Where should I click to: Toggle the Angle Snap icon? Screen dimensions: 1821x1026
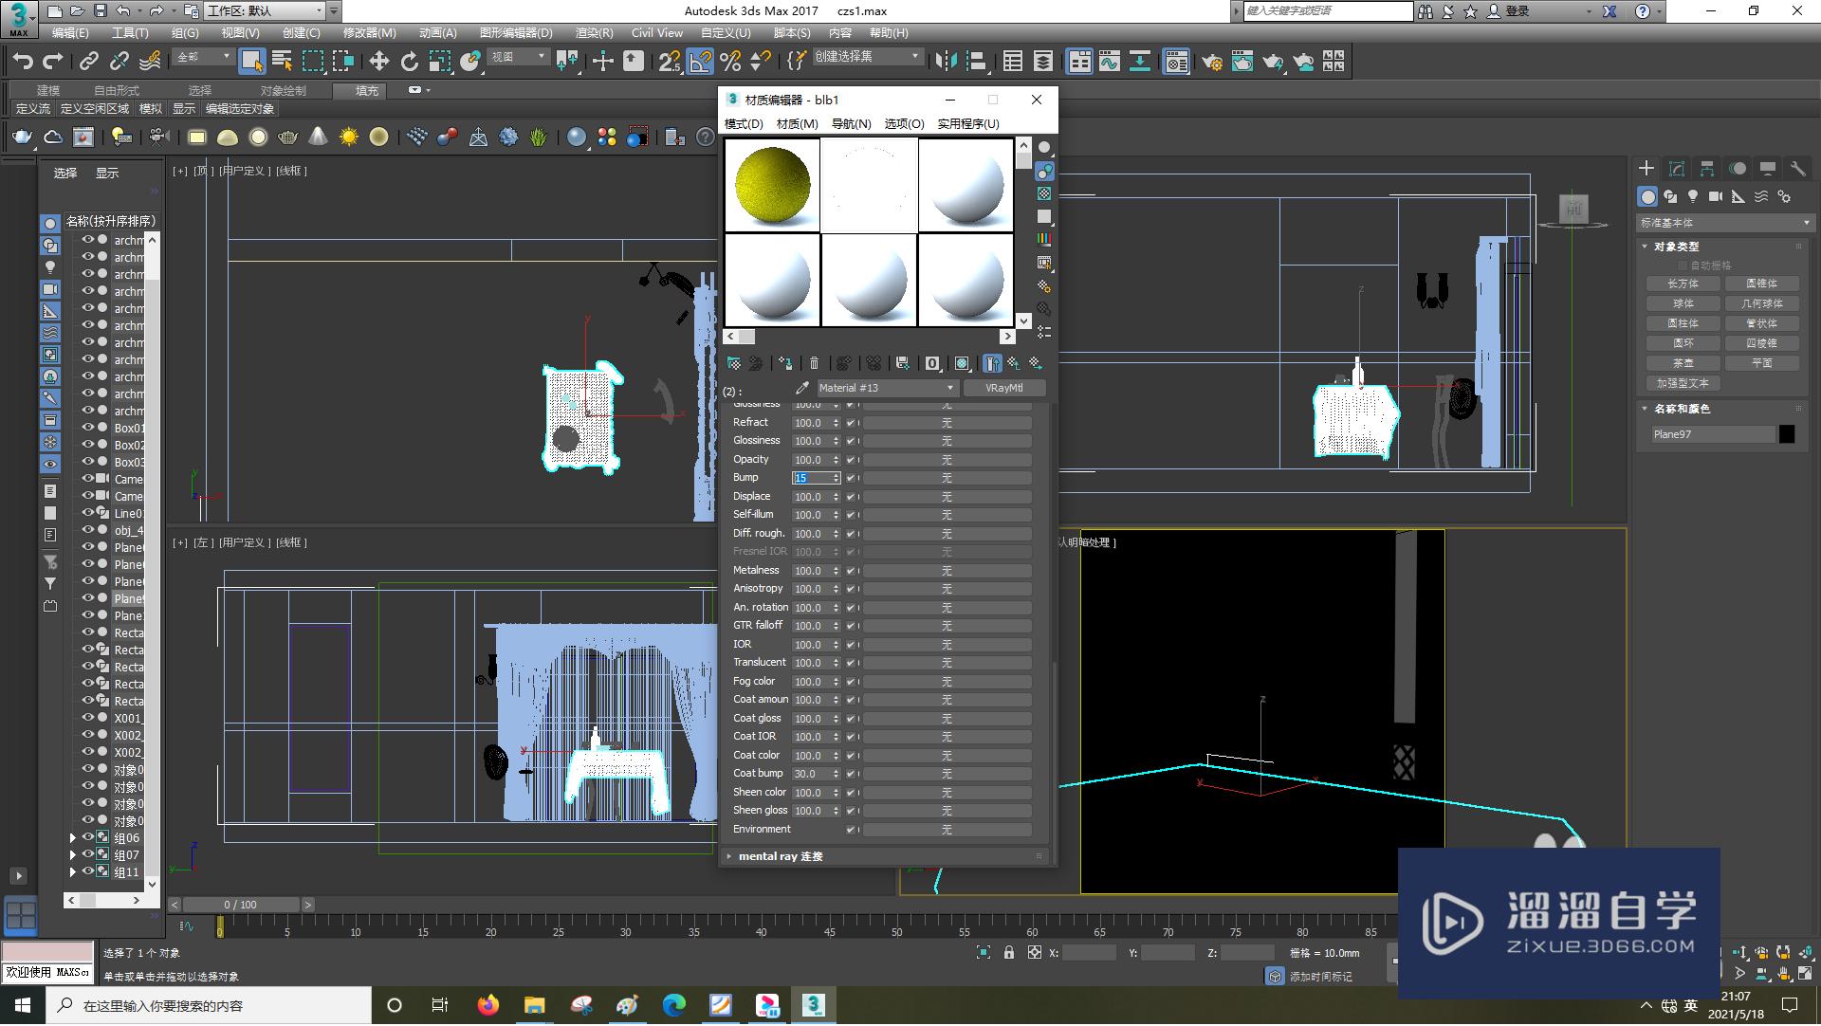tap(700, 62)
